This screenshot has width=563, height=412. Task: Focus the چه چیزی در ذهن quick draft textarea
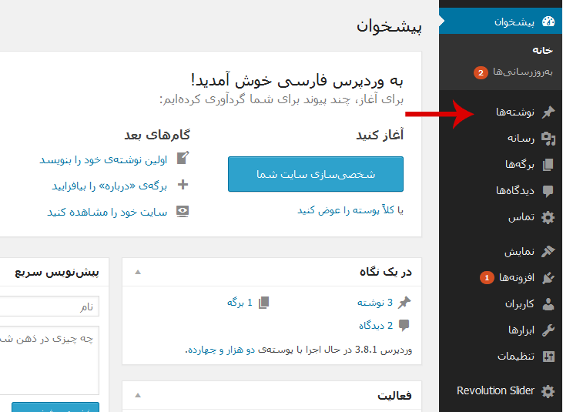(49, 360)
